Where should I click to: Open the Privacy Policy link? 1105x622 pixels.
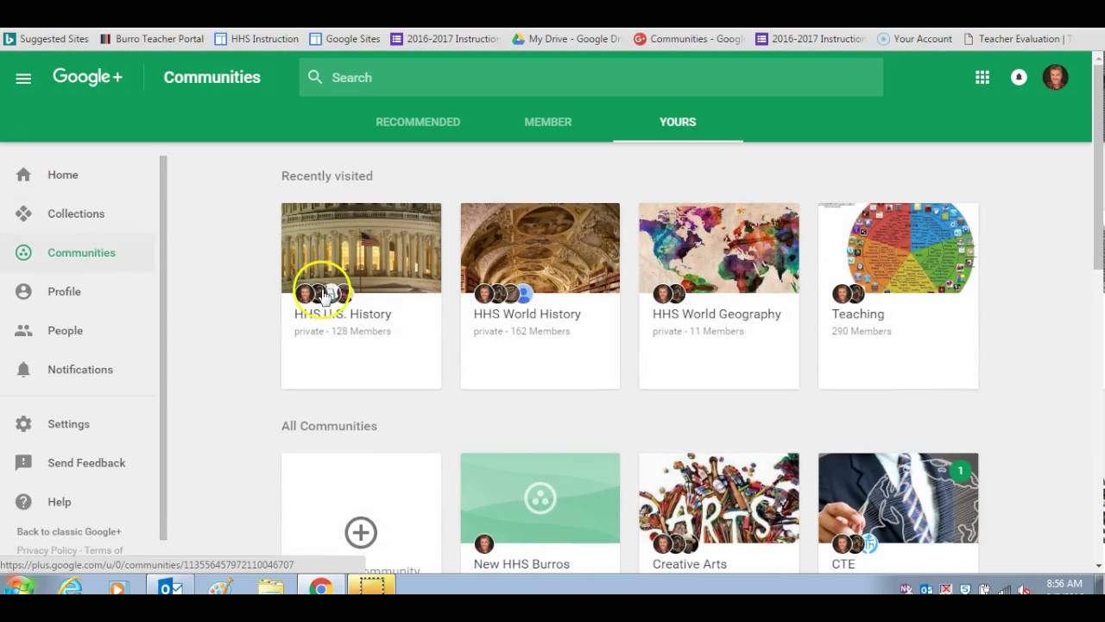(47, 550)
